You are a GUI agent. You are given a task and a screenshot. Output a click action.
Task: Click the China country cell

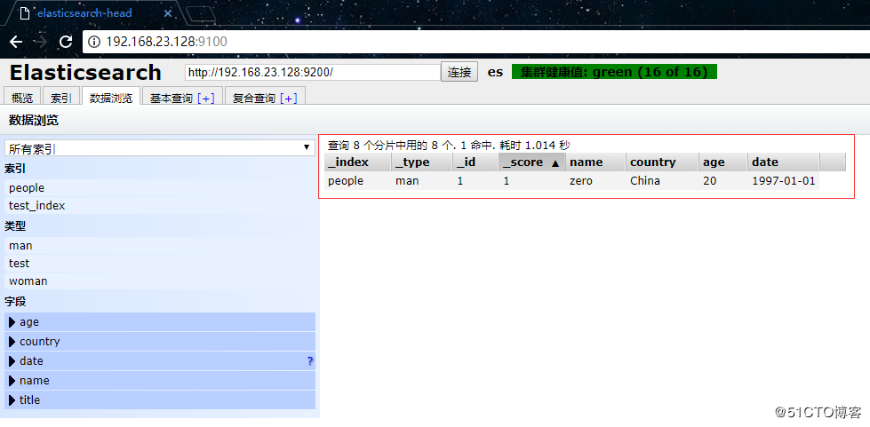point(662,181)
